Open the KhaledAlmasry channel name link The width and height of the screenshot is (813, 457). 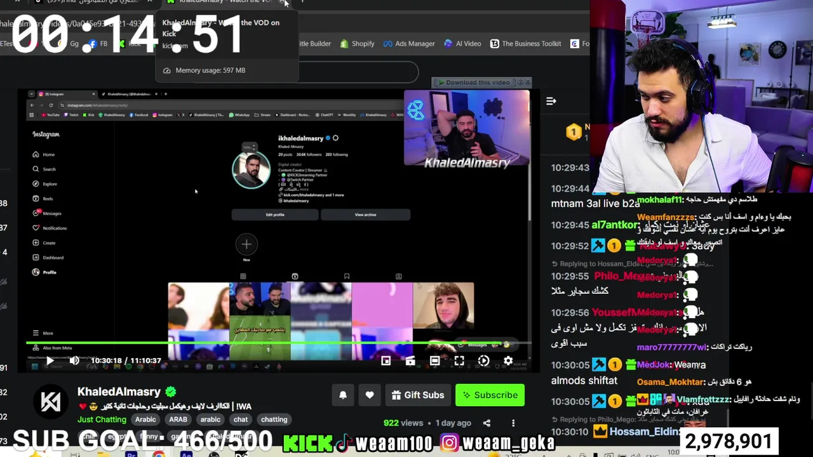(119, 392)
